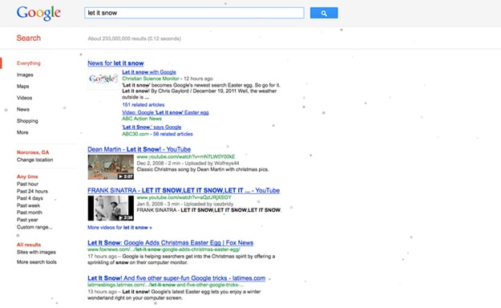Click the Norcross, GA location text
The image size is (501, 308).
(x=33, y=152)
